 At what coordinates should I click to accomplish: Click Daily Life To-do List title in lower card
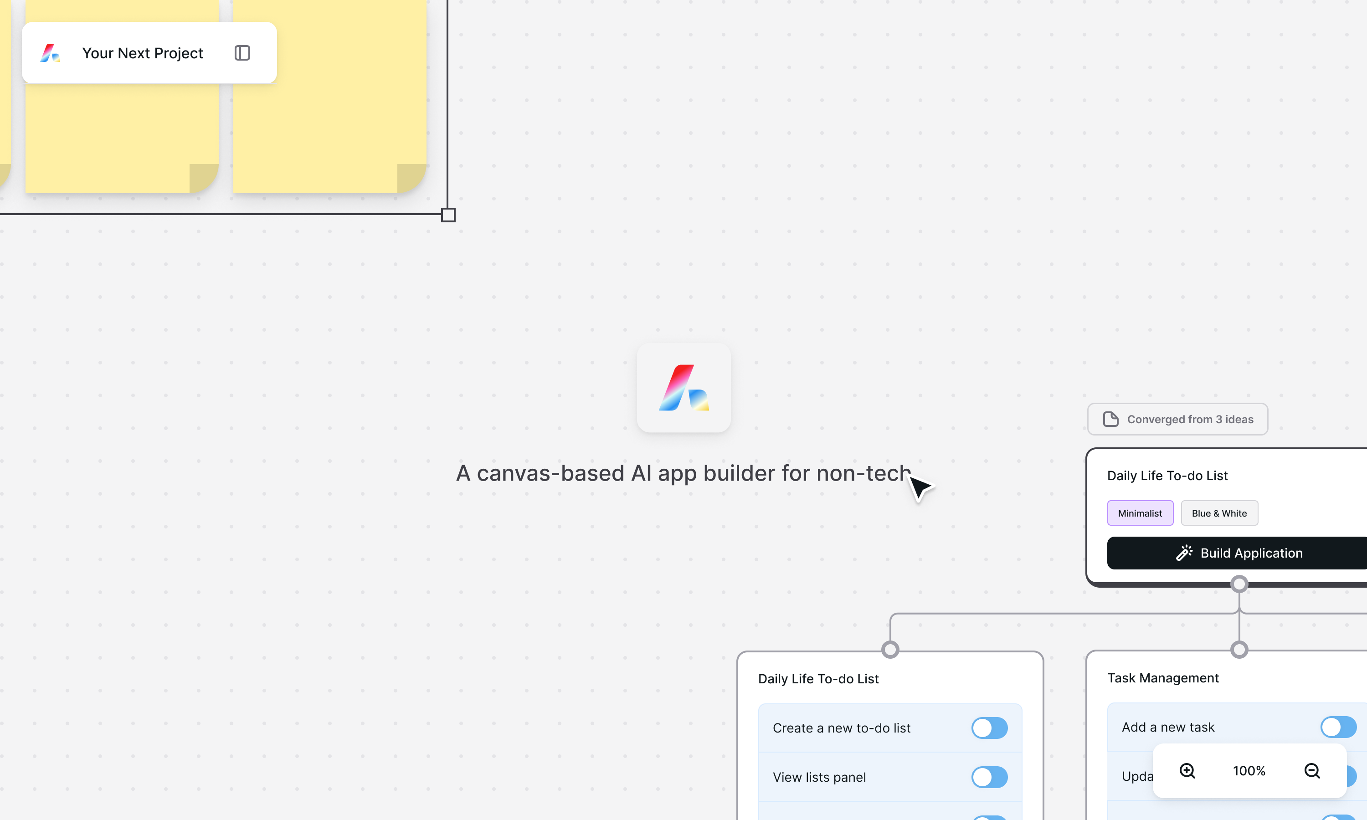(818, 679)
